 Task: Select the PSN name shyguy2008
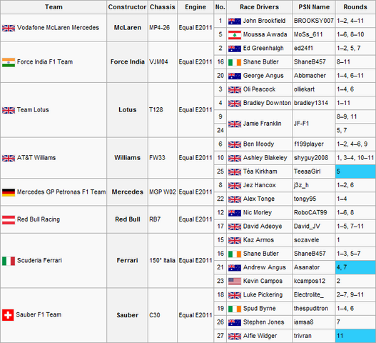tap(311, 158)
